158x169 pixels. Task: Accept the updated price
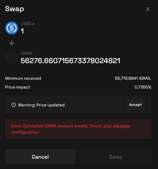(135, 105)
